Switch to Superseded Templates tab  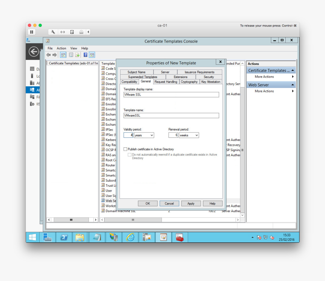coord(142,77)
